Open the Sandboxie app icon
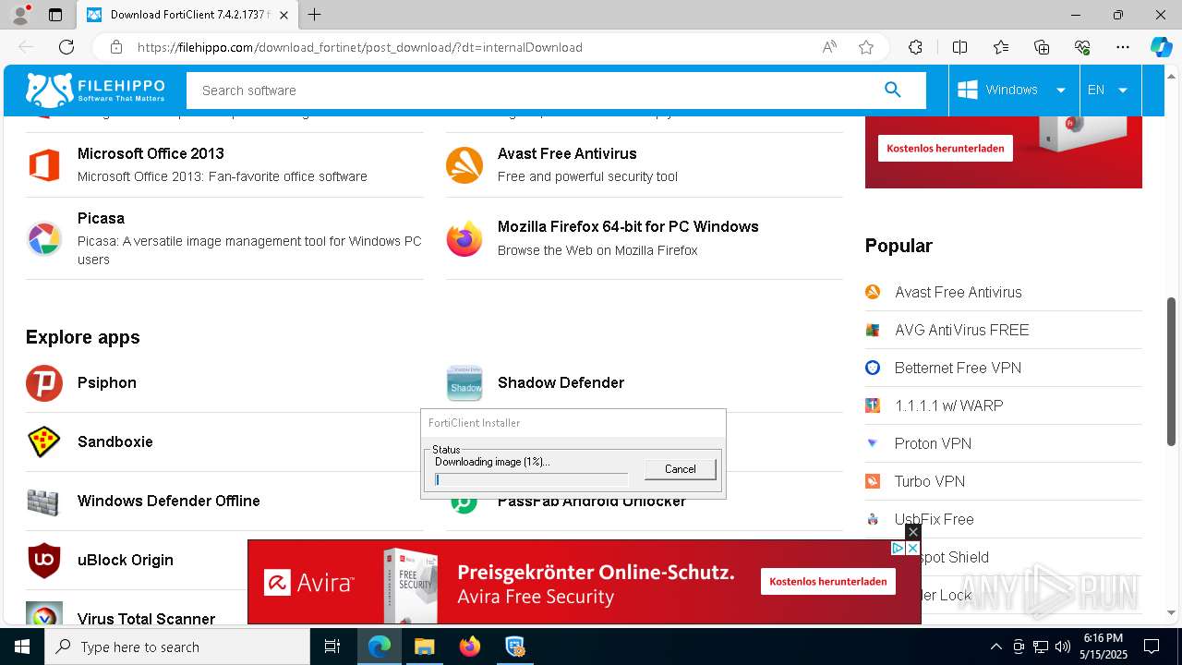Viewport: 1182px width, 665px height. (x=43, y=442)
